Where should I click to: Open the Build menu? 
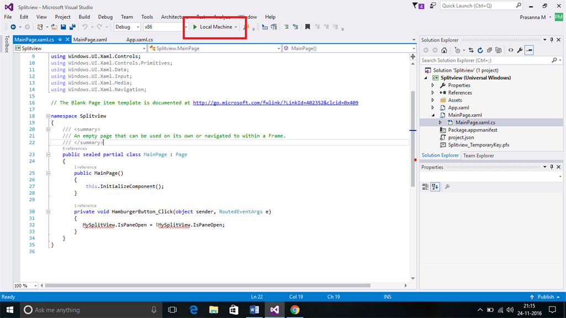pos(84,17)
